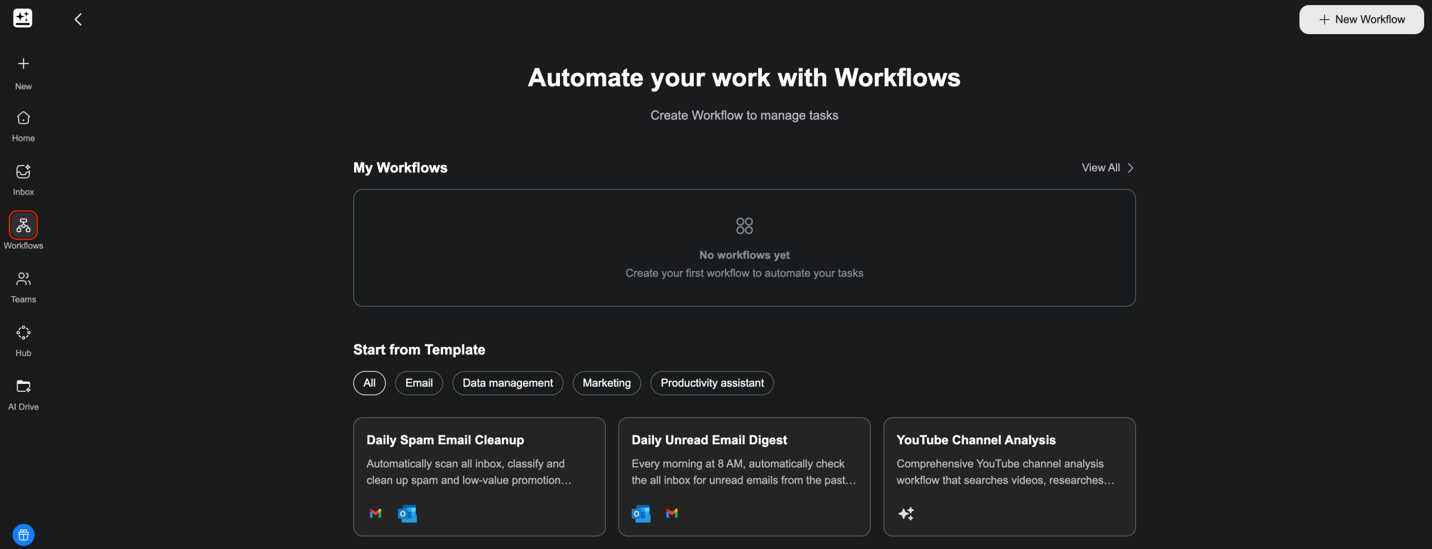Image resolution: width=1432 pixels, height=549 pixels.
Task: Select the All template filter
Action: [369, 383]
